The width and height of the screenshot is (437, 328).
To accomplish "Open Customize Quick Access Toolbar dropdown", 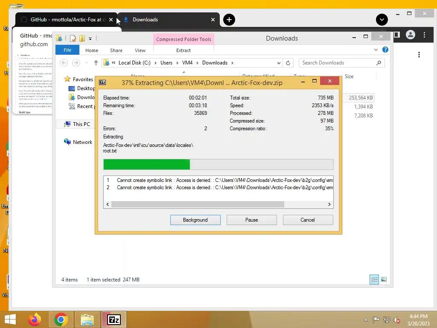I will (x=90, y=39).
